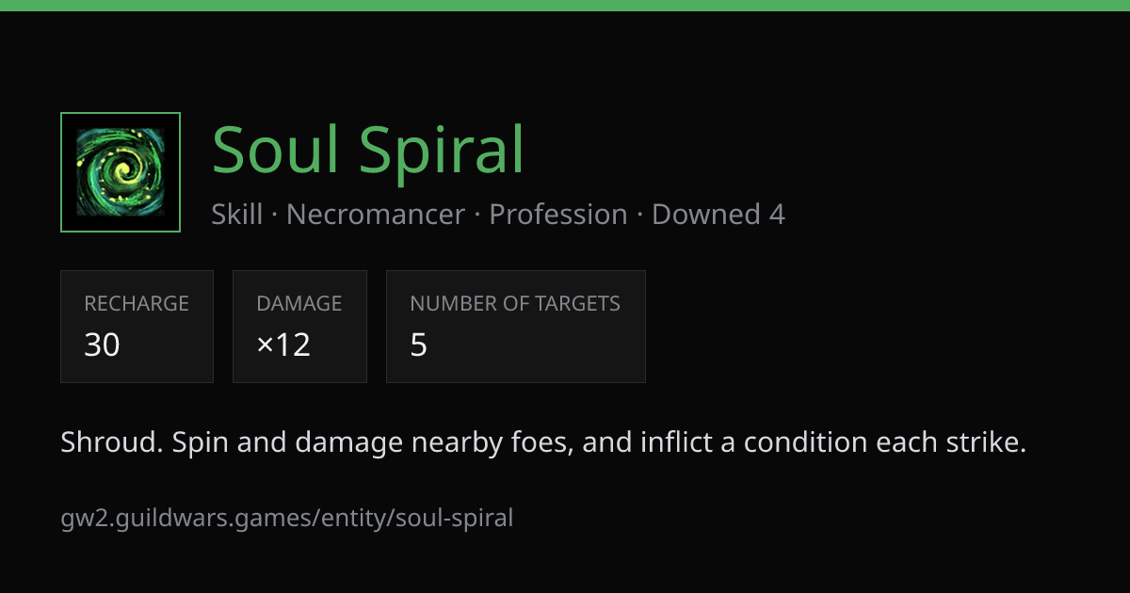Click the RECHARGE heading label
The width and height of the screenshot is (1130, 593).
pos(137,303)
